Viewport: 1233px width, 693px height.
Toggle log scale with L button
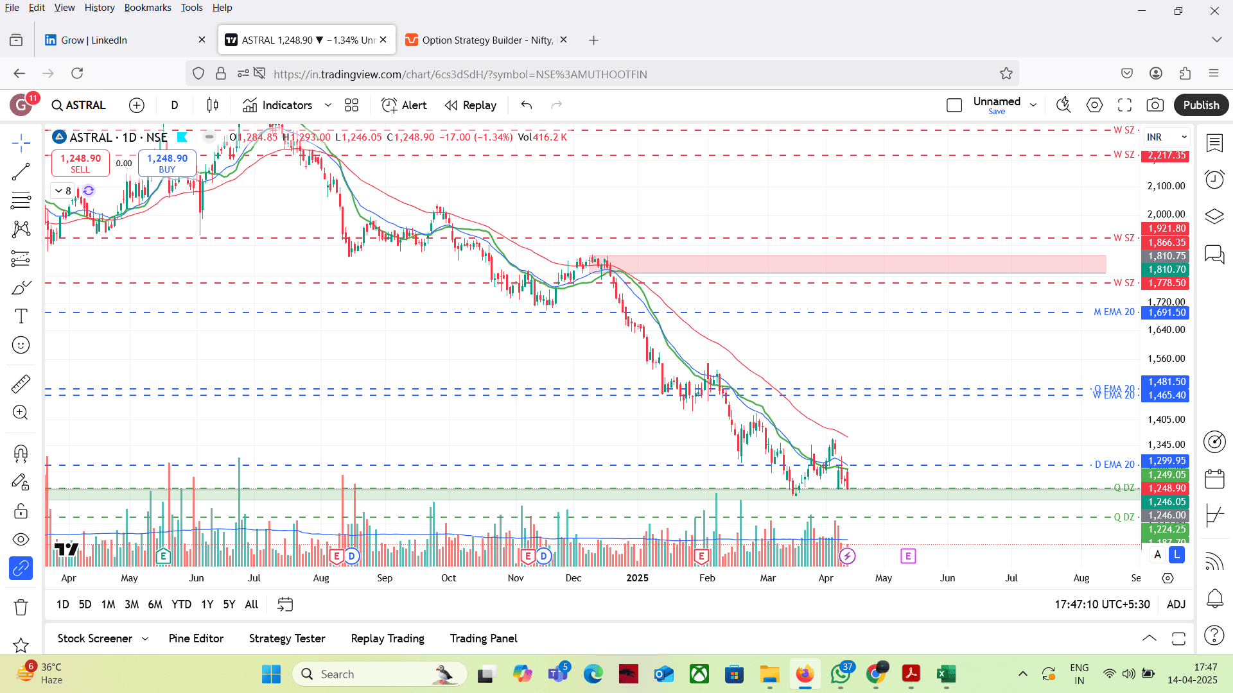coord(1176,555)
